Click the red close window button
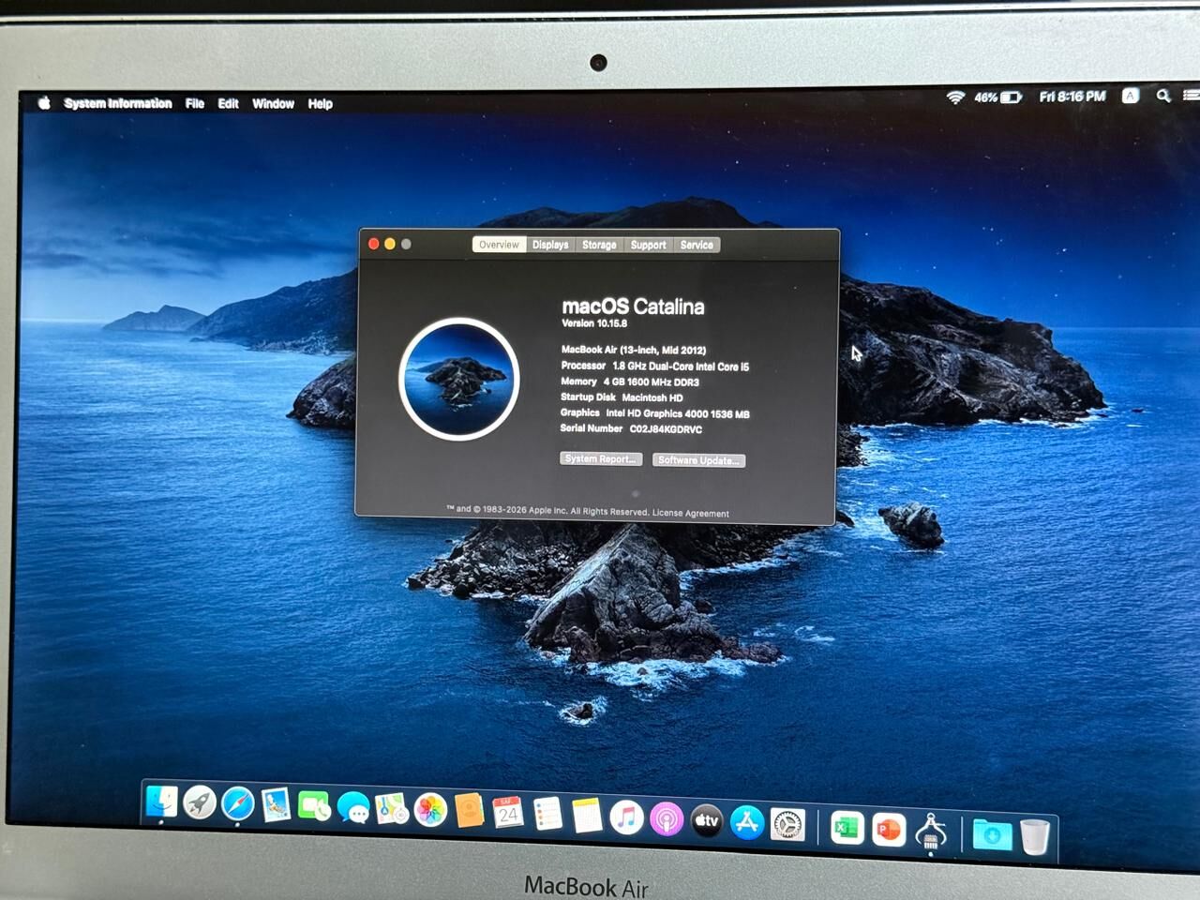 point(373,244)
